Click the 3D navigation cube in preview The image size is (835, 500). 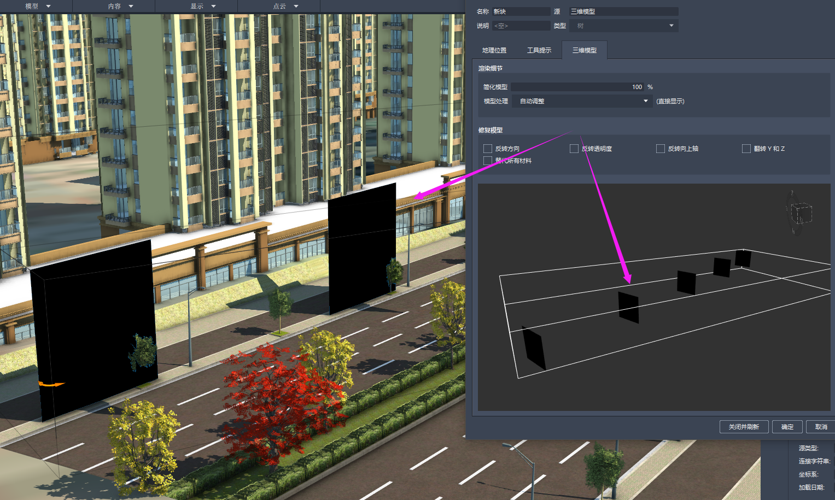point(800,214)
